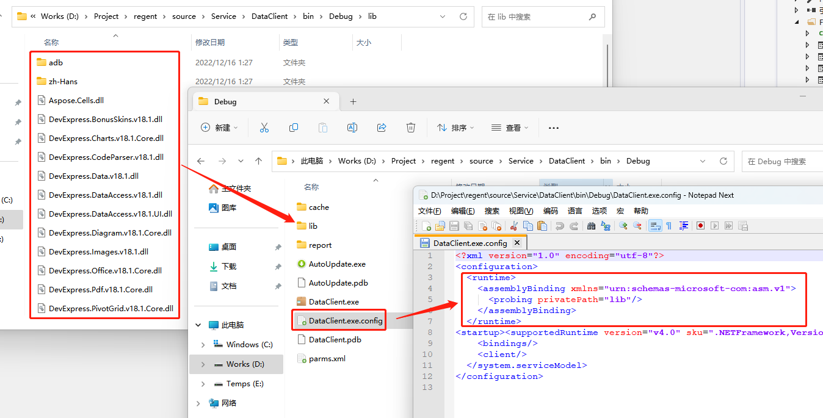Click the refresh button in the address bar

pyautogui.click(x=723, y=160)
